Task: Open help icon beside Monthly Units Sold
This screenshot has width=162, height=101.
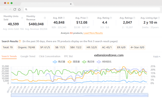Action: coord(22,18)
